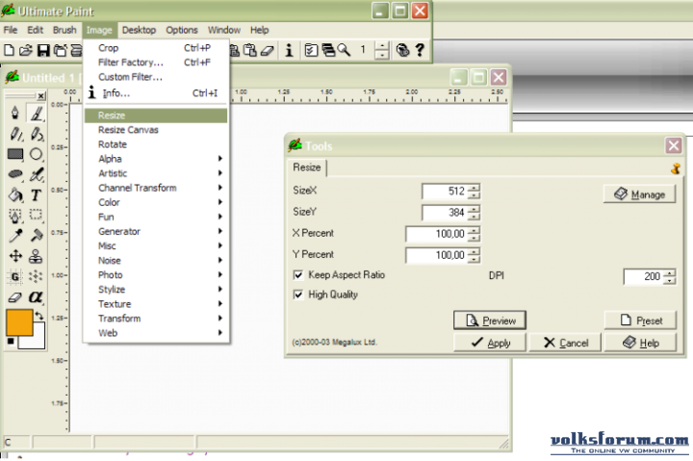This screenshot has width=693, height=461.
Task: Expand the Generator submenu
Action: point(157,231)
